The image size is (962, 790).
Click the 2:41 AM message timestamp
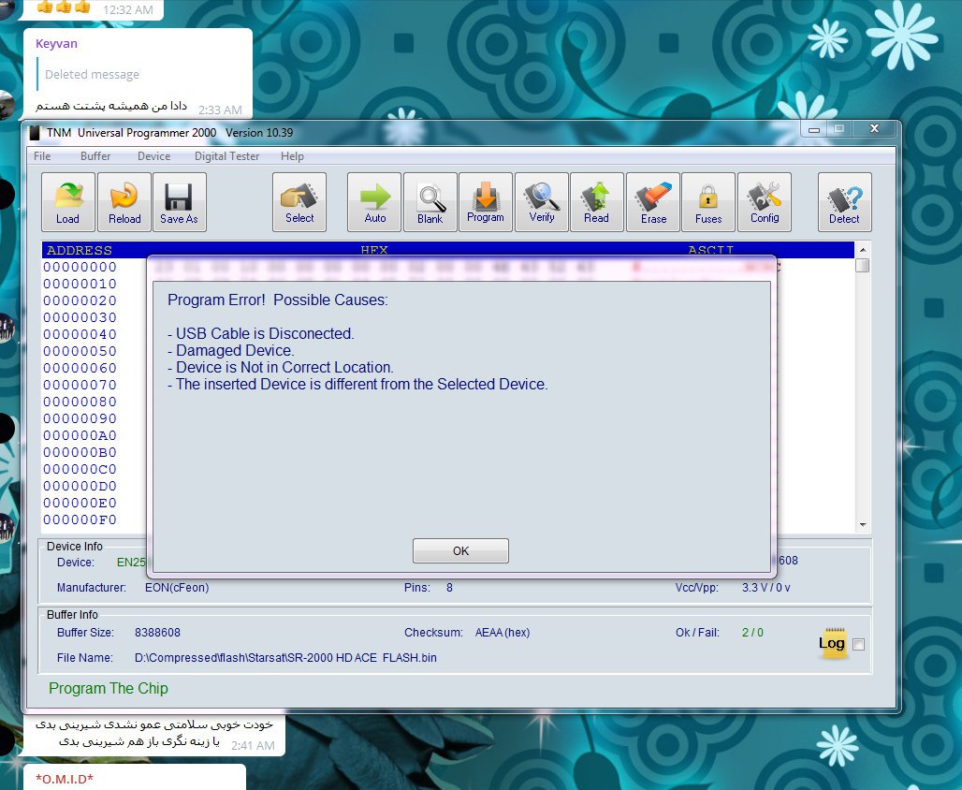[x=253, y=745]
